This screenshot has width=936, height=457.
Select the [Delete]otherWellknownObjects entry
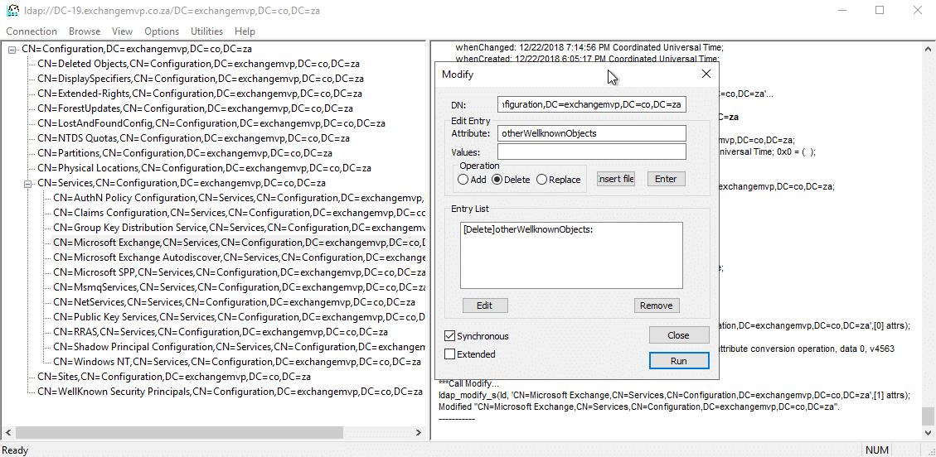point(528,229)
